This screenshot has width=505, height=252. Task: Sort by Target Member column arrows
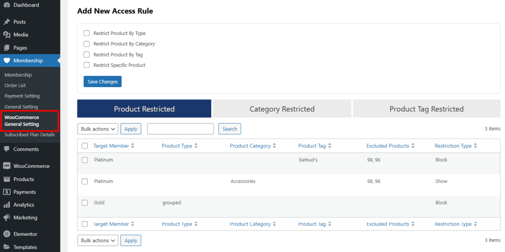click(x=133, y=146)
